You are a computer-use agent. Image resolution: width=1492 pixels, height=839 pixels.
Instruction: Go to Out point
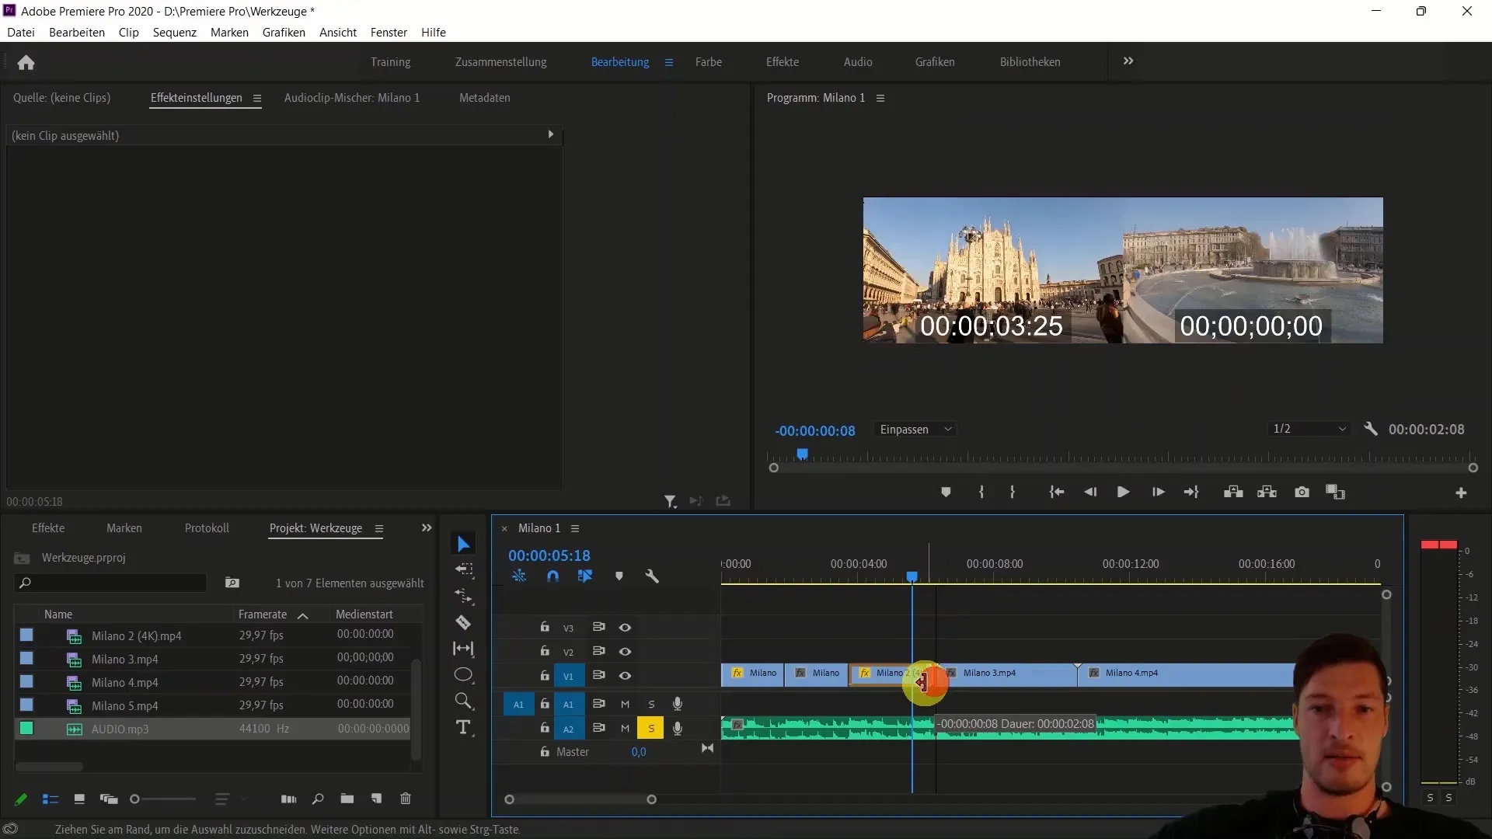1191,493
